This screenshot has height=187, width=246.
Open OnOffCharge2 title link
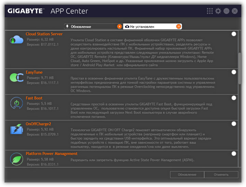[x=38, y=124]
